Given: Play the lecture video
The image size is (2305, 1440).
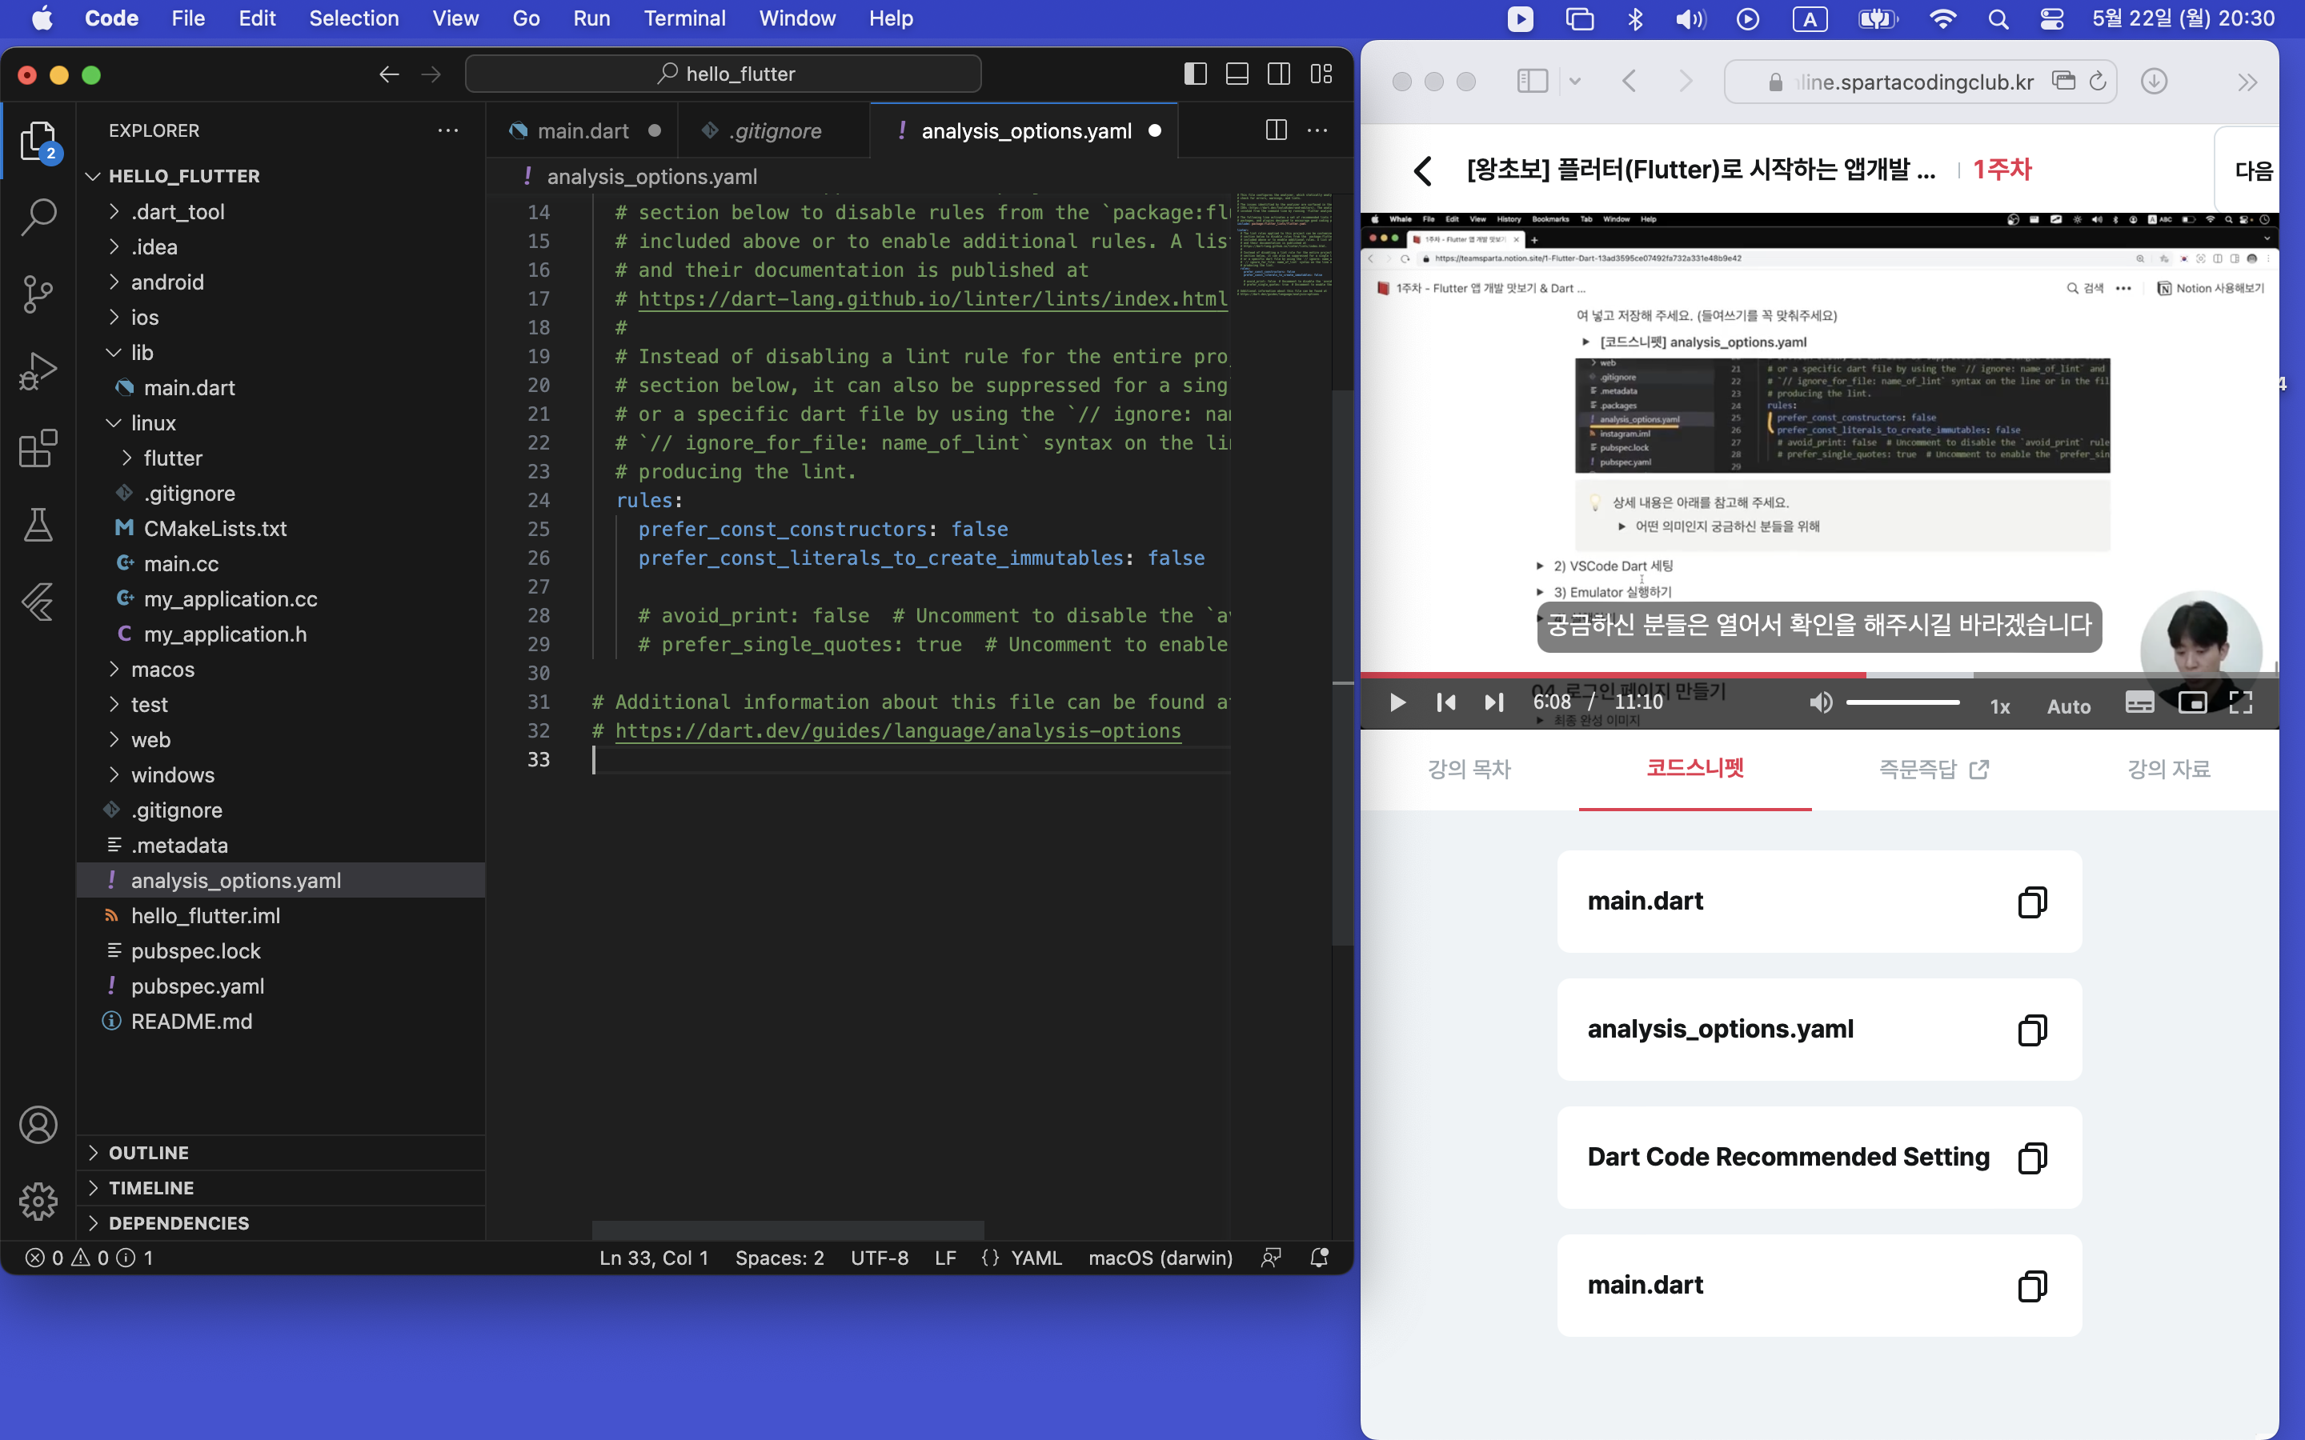Looking at the screenshot, I should [1397, 703].
